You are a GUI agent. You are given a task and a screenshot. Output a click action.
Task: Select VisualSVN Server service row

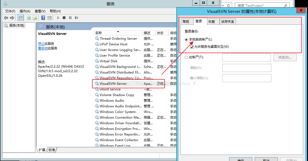tap(135, 84)
